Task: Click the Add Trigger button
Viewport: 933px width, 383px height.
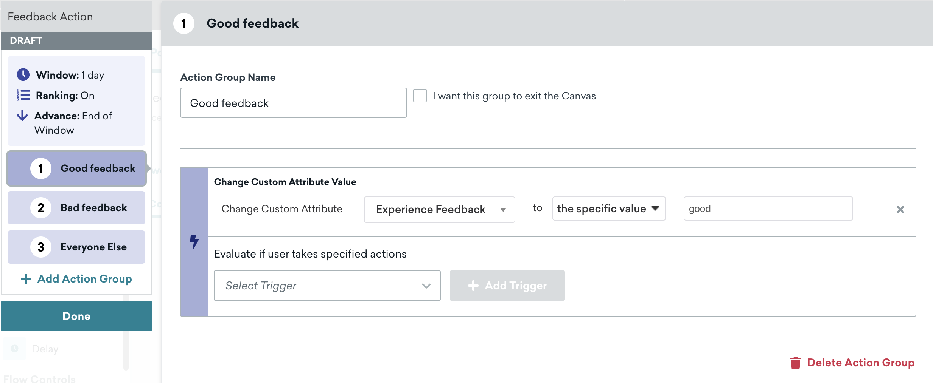Action: tap(507, 286)
